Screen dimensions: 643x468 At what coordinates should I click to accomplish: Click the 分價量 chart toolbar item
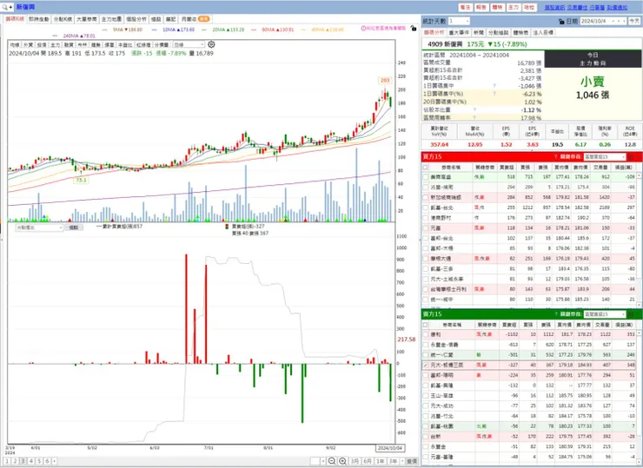coord(162,44)
